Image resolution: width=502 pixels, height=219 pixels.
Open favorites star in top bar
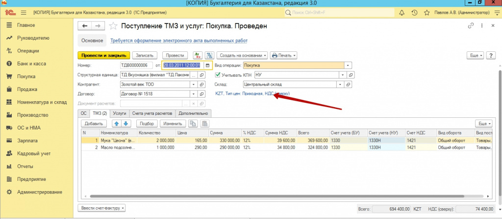click(427, 13)
